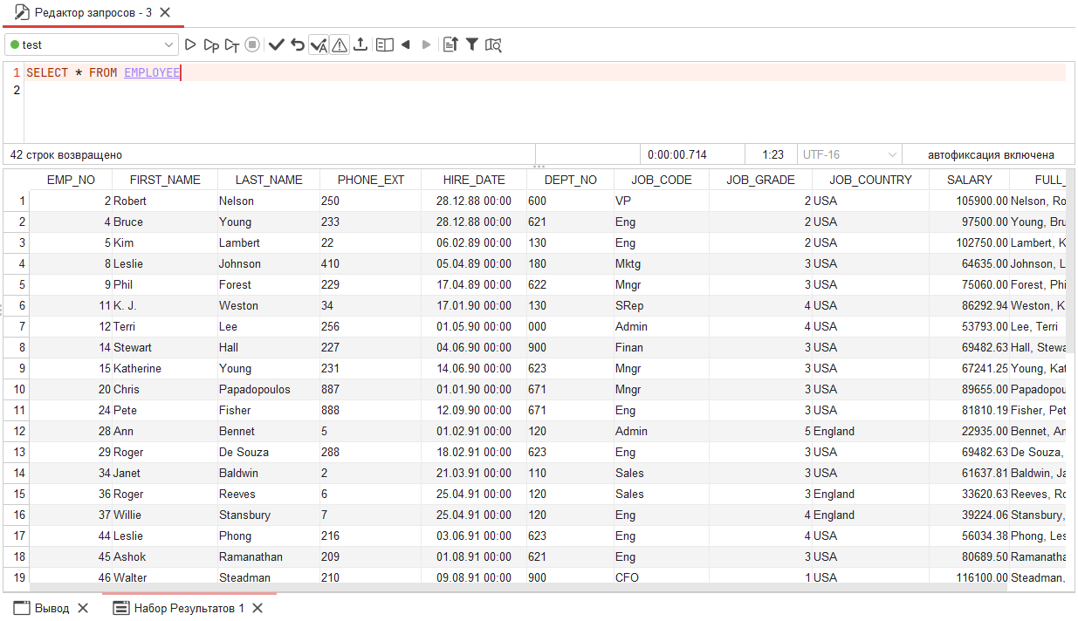The image size is (1078, 621).
Task: Run the SQL query with Execute button
Action: tap(189, 44)
